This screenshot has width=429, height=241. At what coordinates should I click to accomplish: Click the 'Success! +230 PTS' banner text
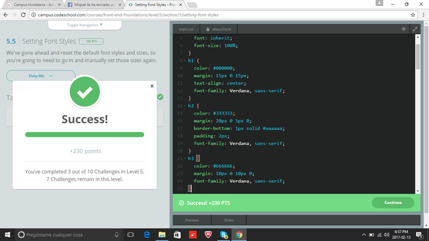coord(208,203)
